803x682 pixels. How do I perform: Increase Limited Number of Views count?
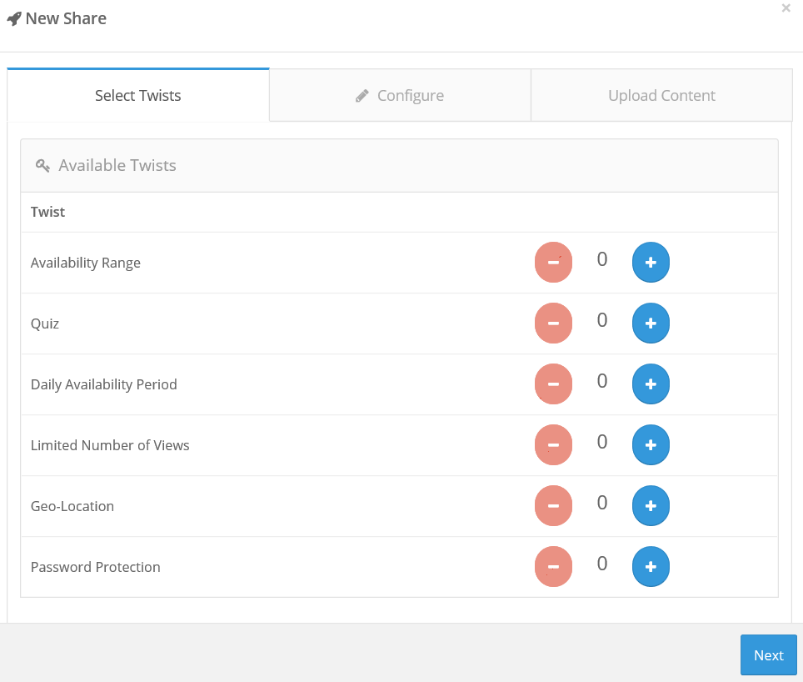point(651,444)
